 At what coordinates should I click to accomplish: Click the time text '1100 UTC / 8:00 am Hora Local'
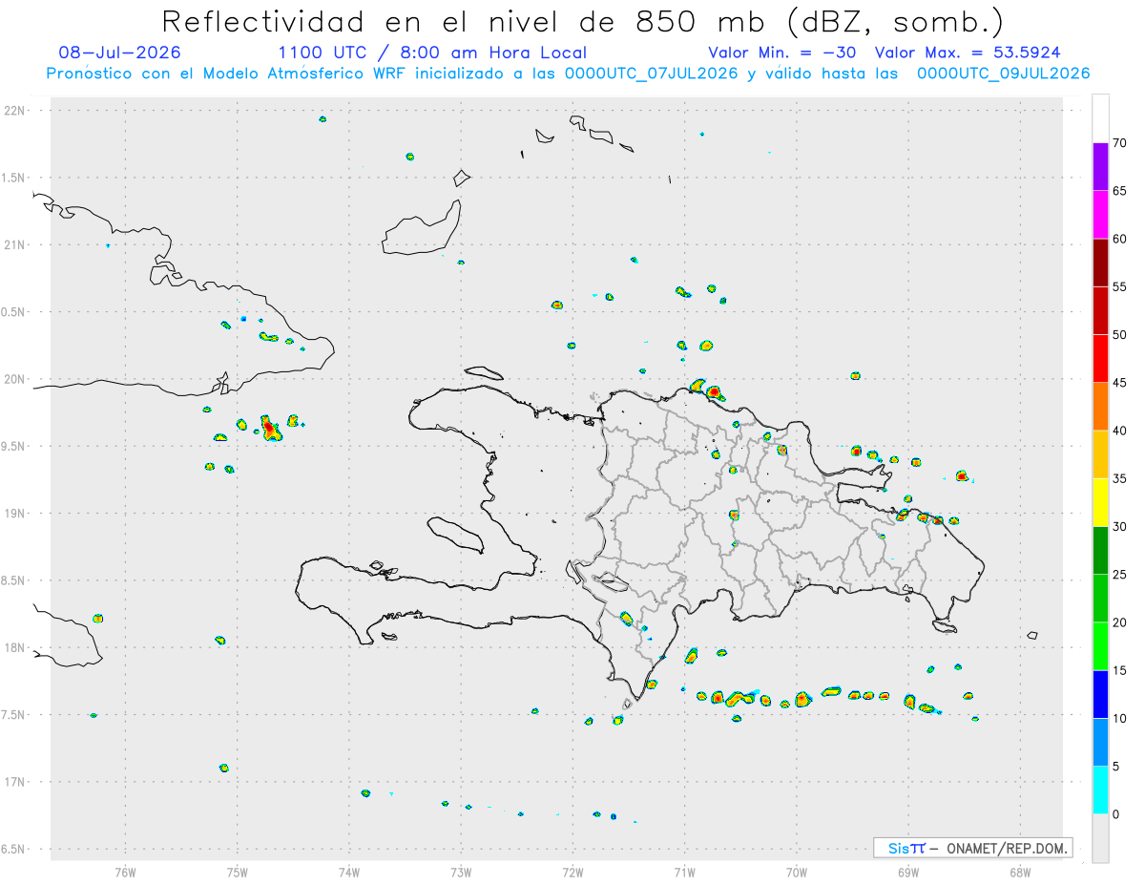(432, 53)
